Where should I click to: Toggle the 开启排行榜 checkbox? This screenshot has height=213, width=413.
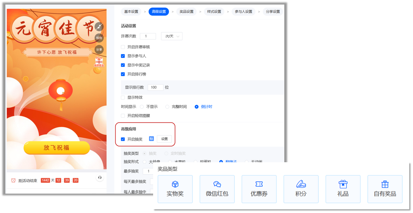(123, 74)
